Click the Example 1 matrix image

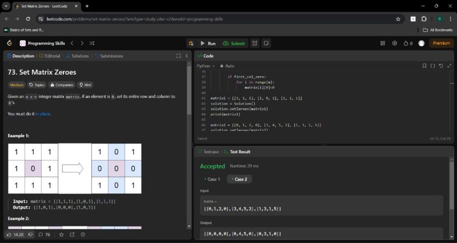(x=75, y=169)
